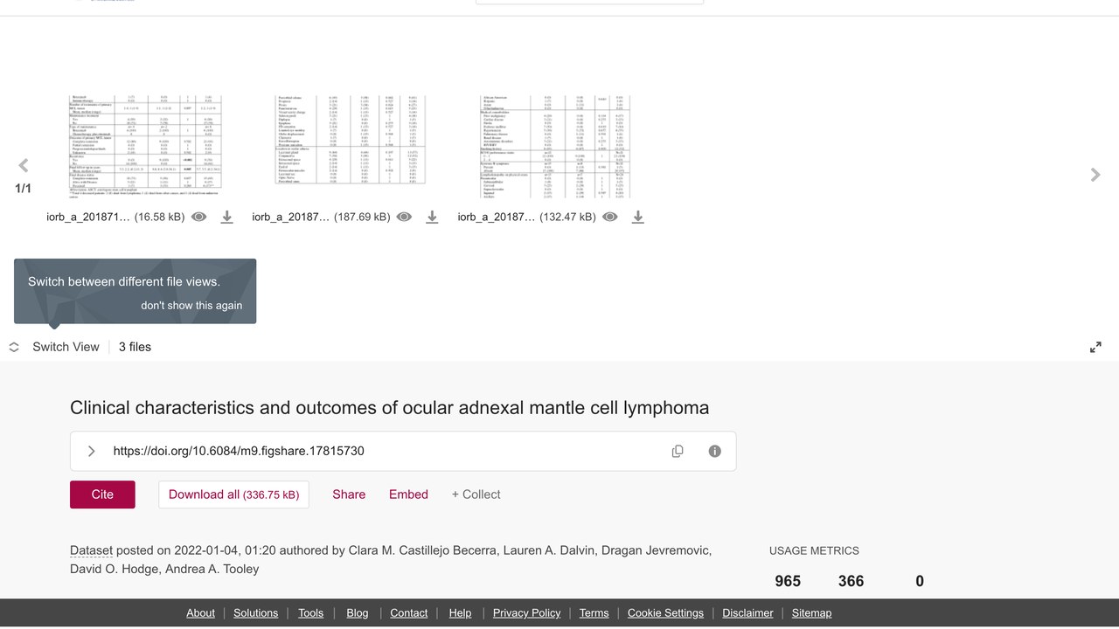Expand the DOI citation chevron
Viewport: 1119px width, 629px height.
point(91,452)
